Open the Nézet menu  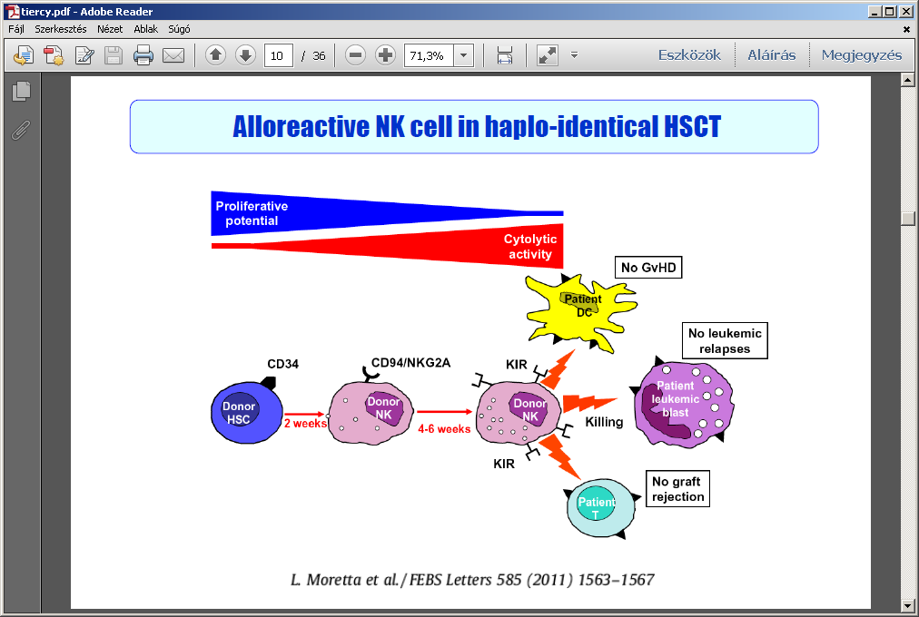[x=110, y=29]
